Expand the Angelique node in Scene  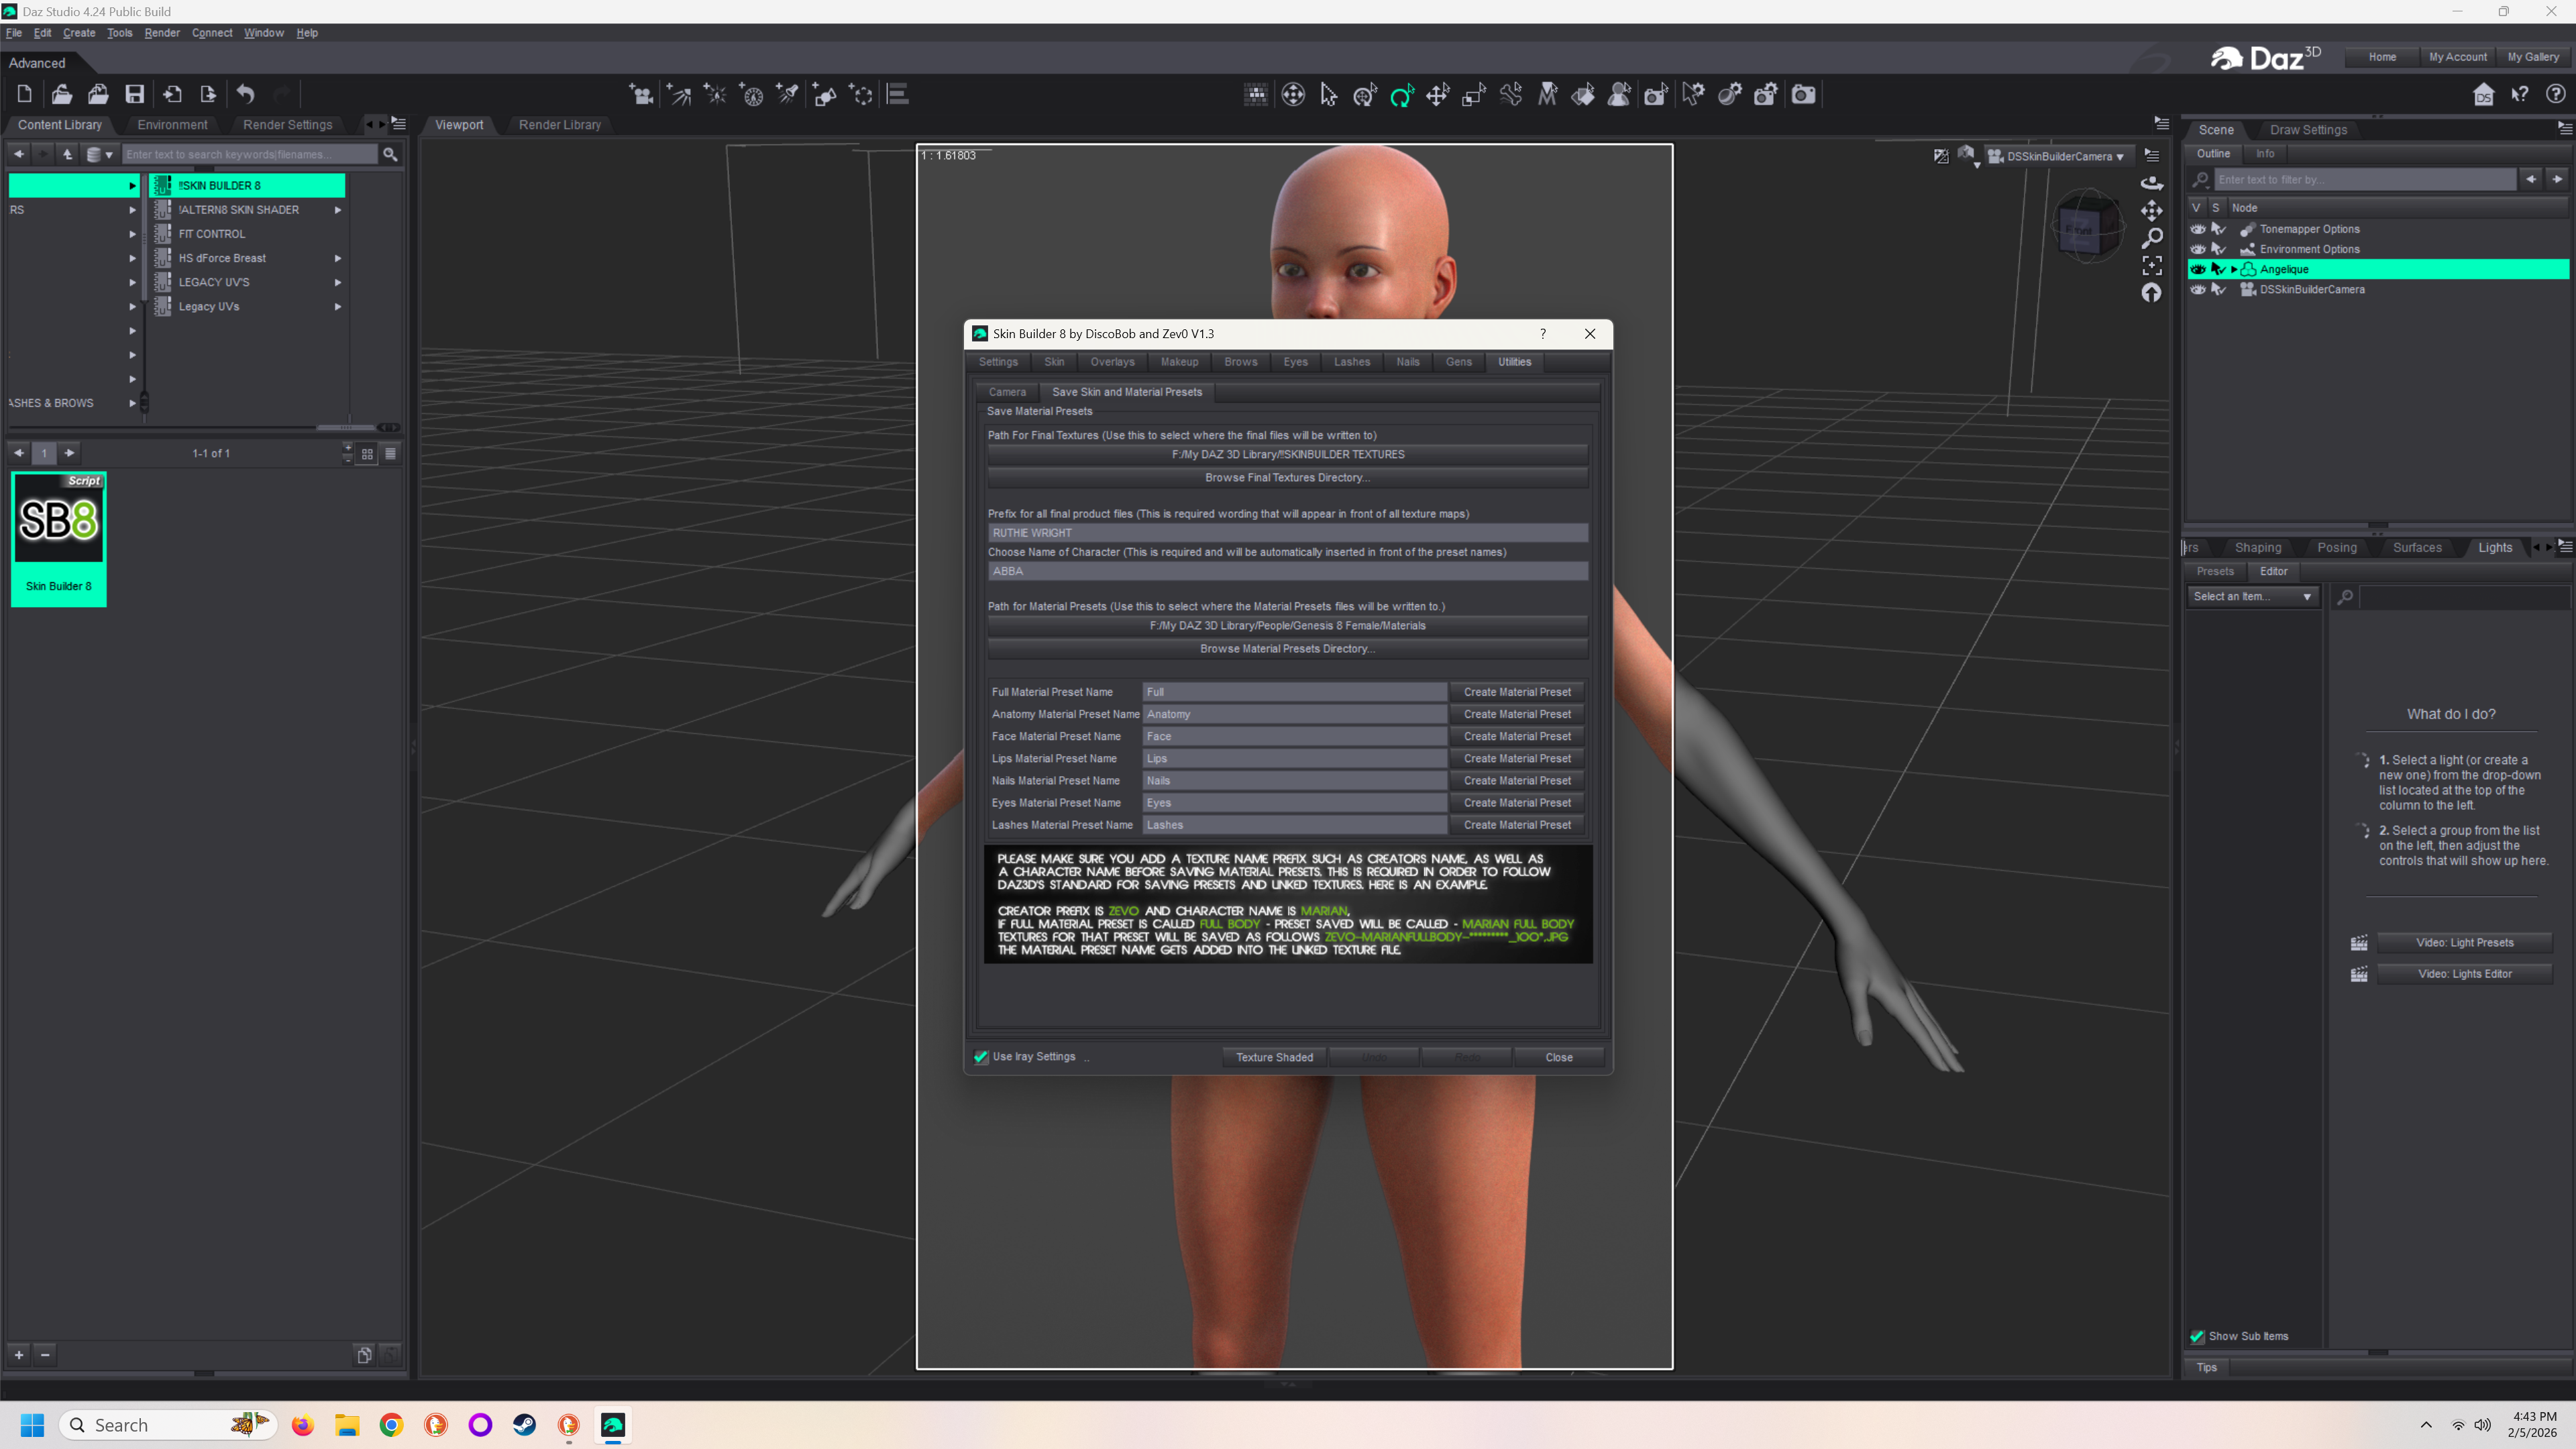[2234, 269]
